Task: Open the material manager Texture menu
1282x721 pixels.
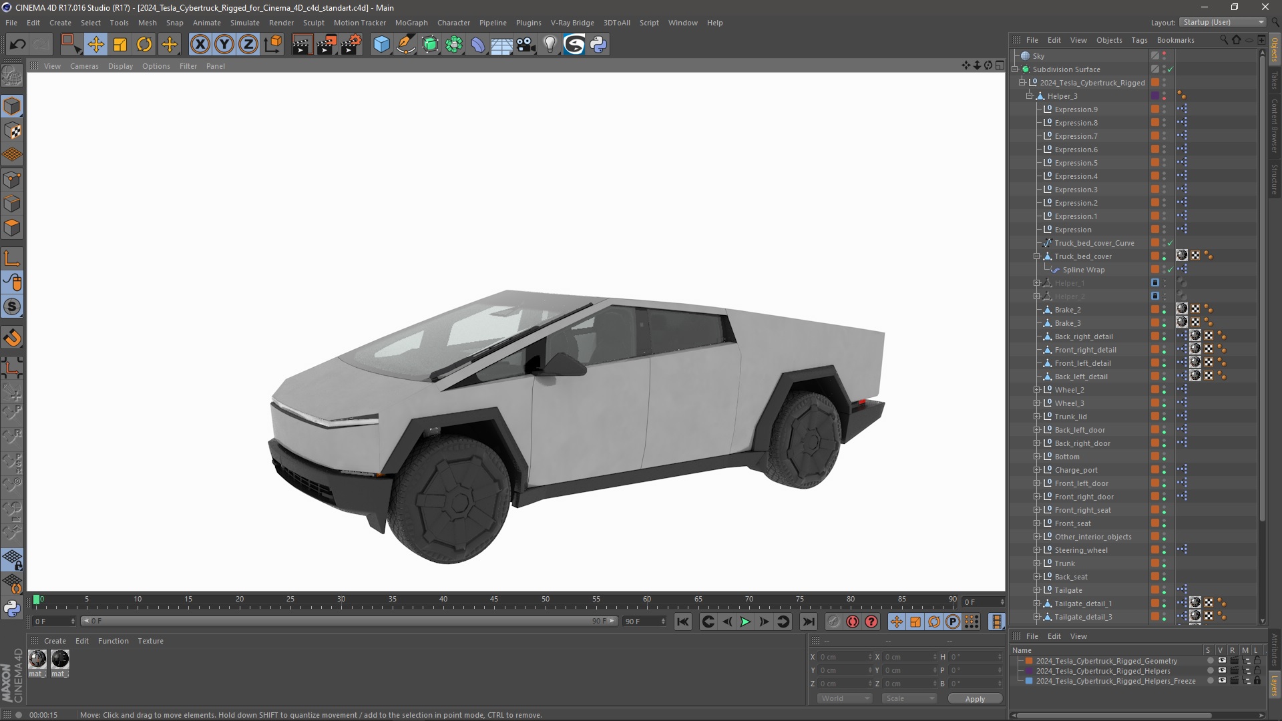Action: (x=150, y=641)
